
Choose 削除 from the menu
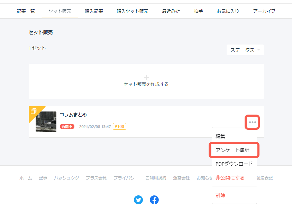(x=234, y=195)
